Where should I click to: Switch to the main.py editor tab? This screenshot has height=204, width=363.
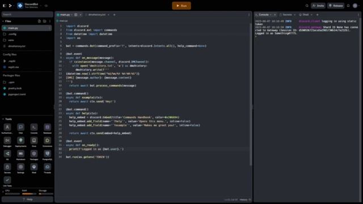65,15
